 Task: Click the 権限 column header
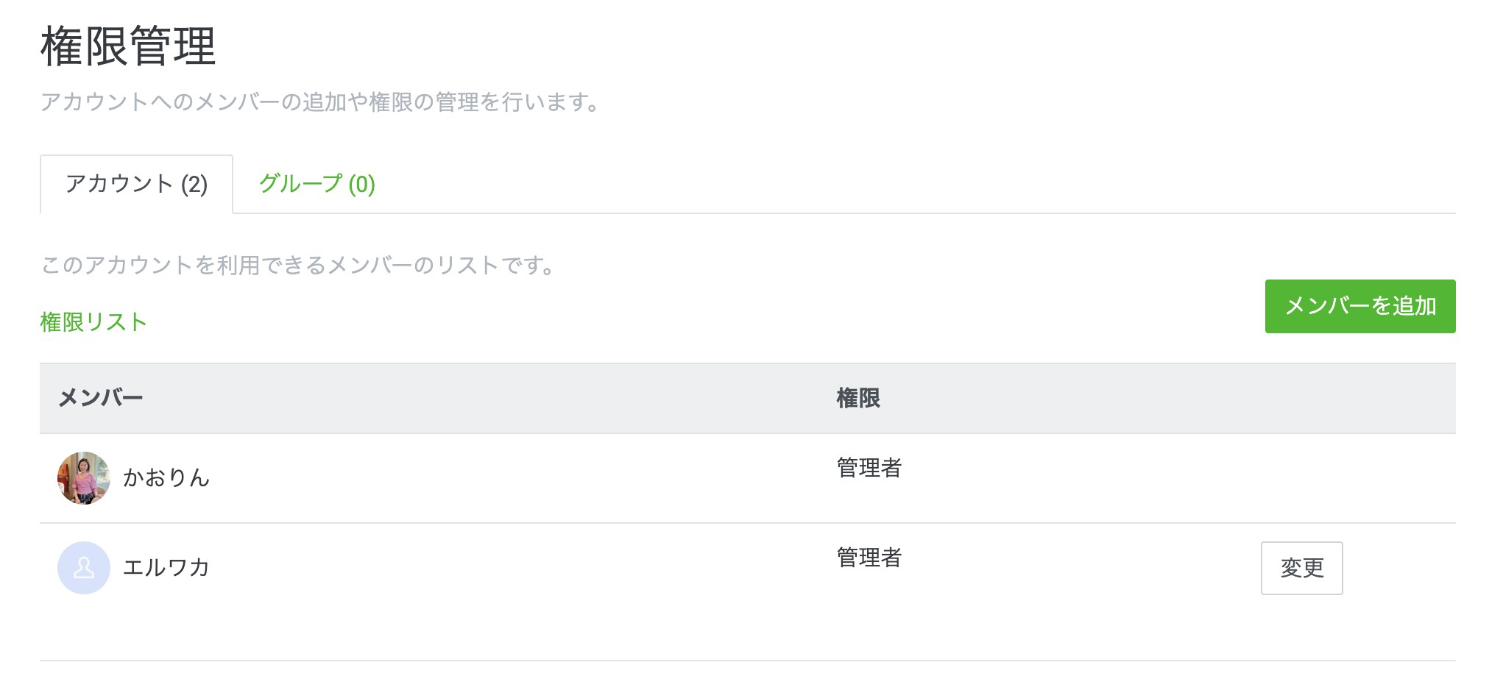click(858, 398)
